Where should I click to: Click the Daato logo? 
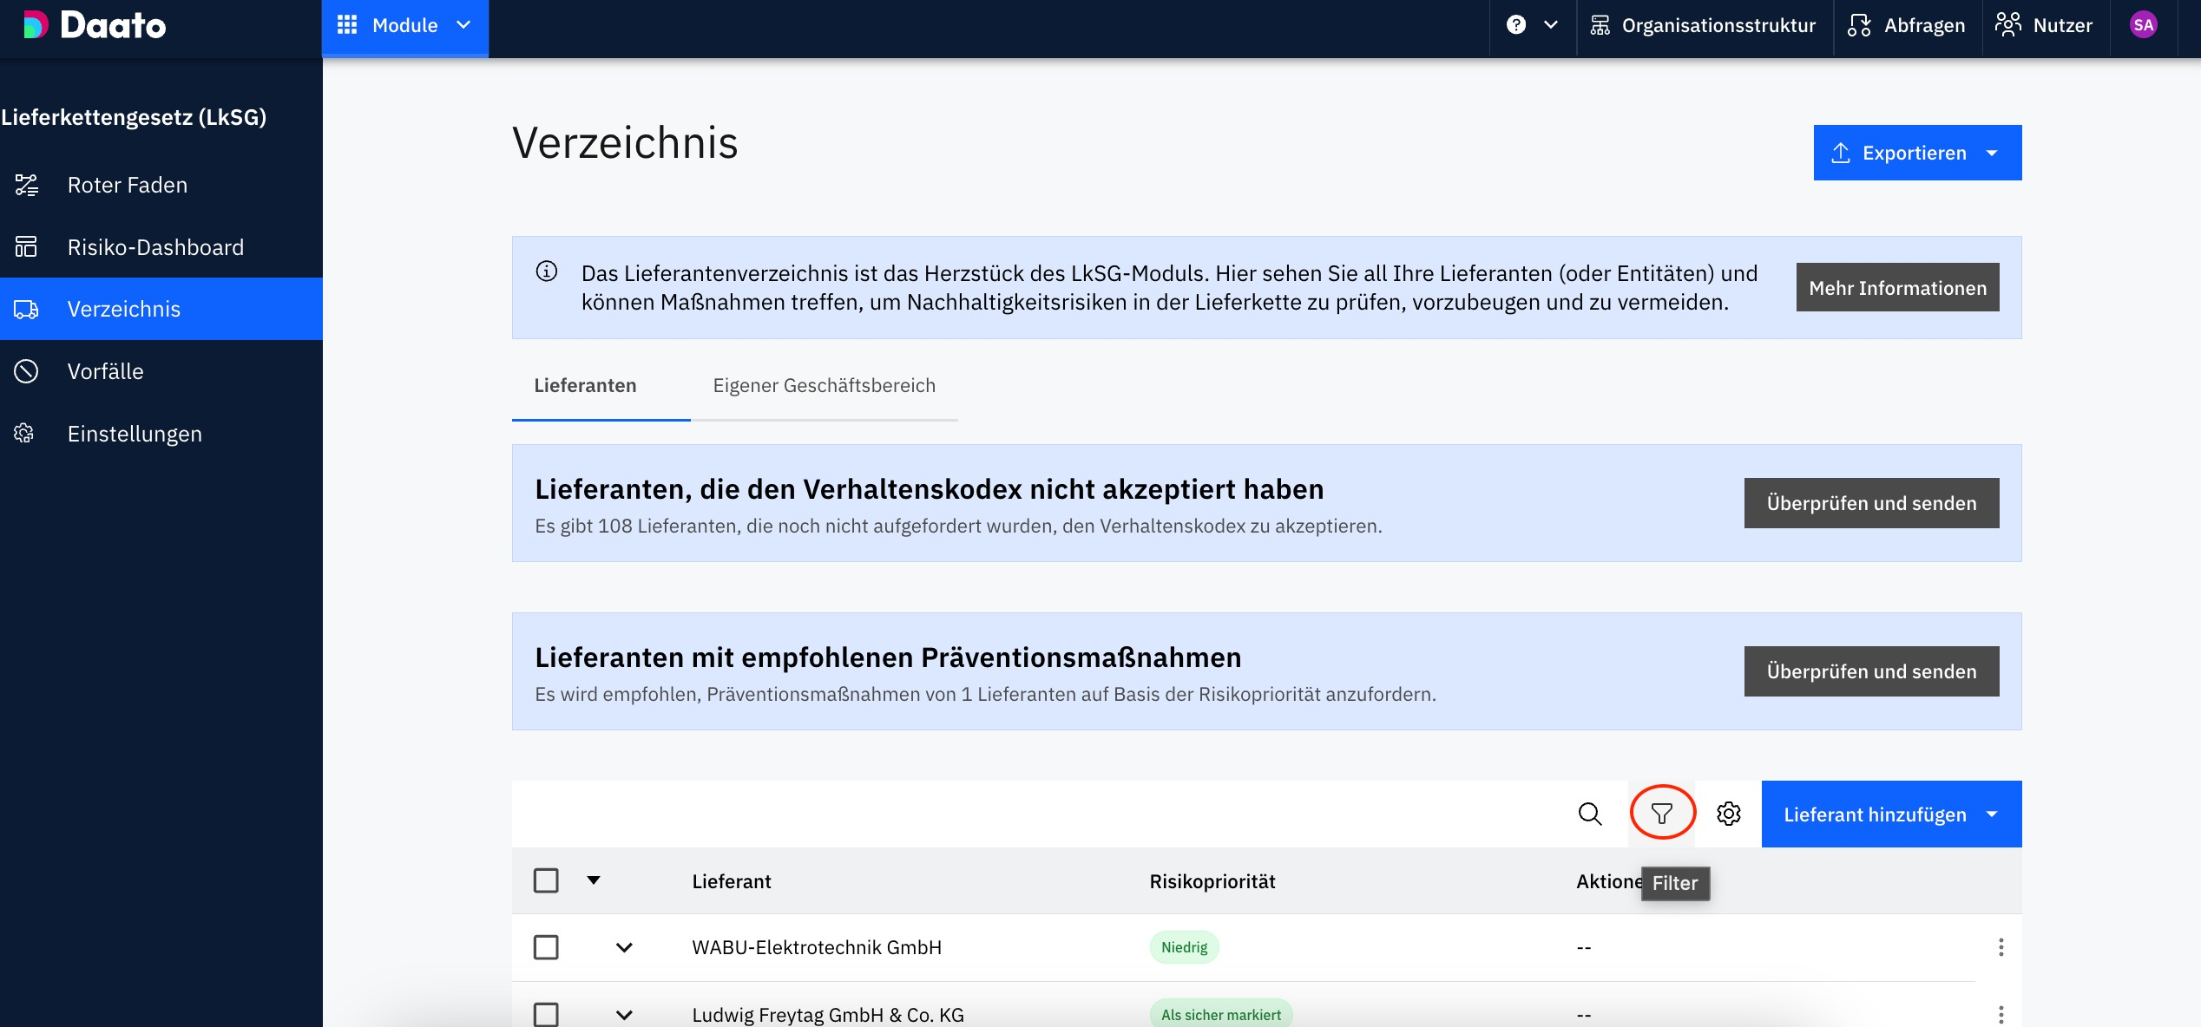point(95,25)
